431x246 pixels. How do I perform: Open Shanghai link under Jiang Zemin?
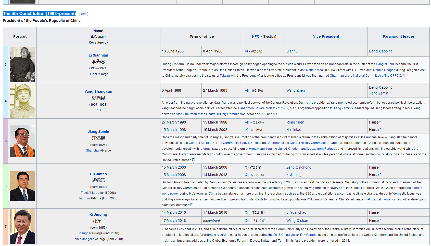pyautogui.click(x=93, y=151)
